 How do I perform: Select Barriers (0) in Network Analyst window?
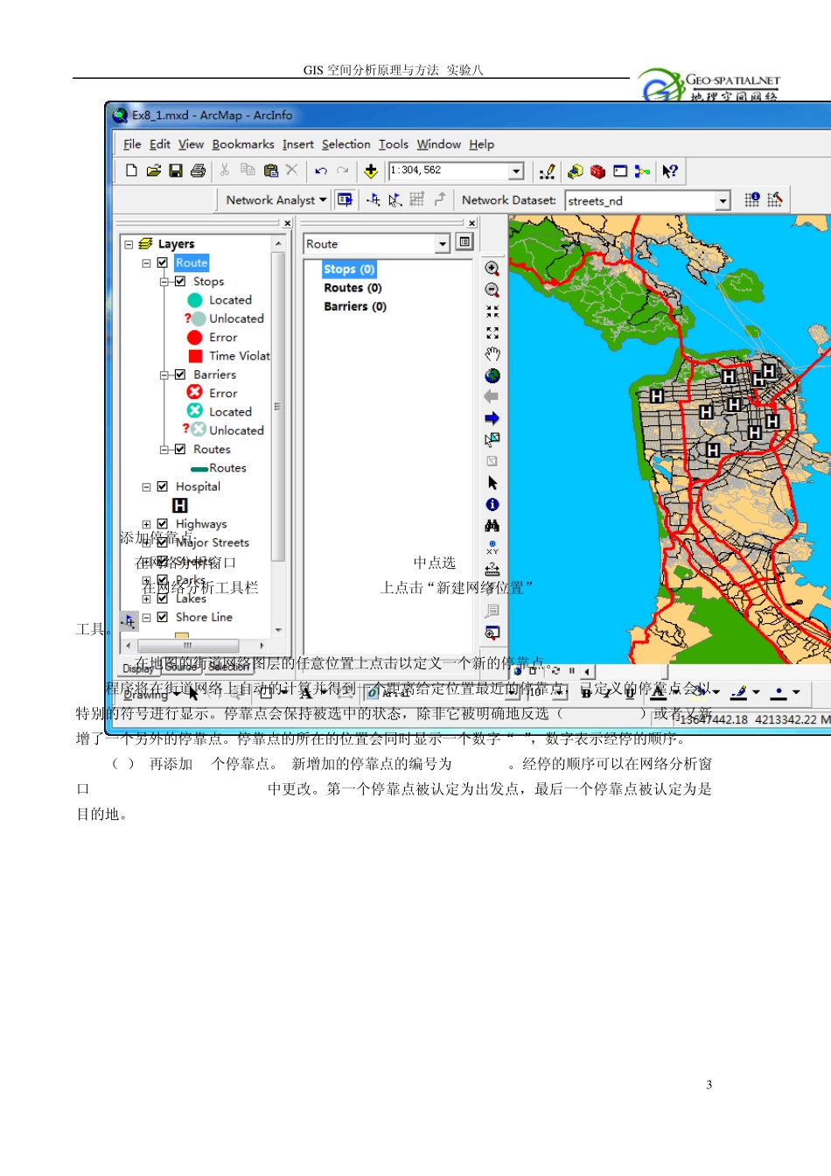click(355, 306)
